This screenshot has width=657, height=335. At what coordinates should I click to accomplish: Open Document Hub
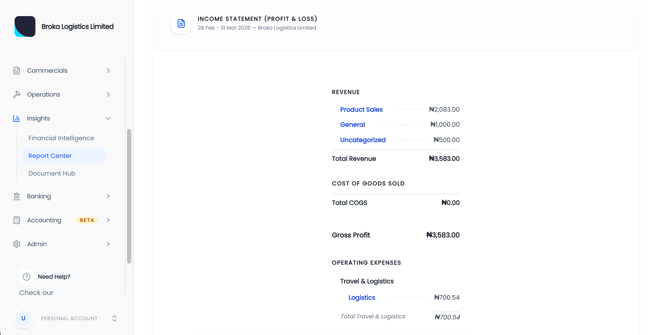(x=52, y=173)
